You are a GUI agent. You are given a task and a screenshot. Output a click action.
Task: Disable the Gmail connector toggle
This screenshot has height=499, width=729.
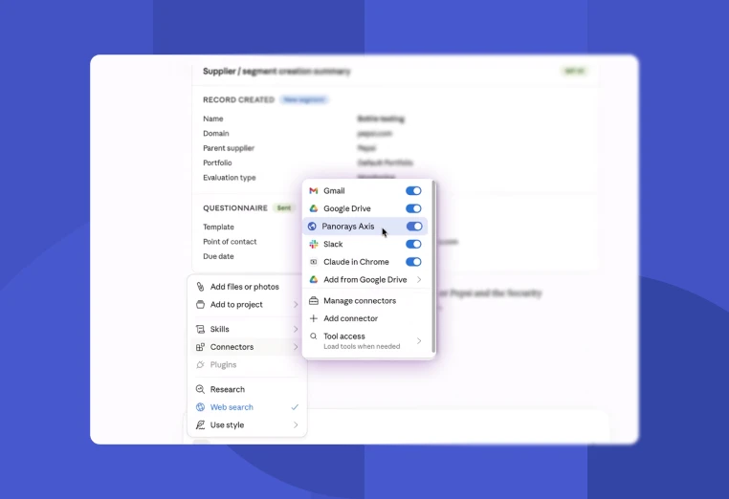click(x=413, y=191)
